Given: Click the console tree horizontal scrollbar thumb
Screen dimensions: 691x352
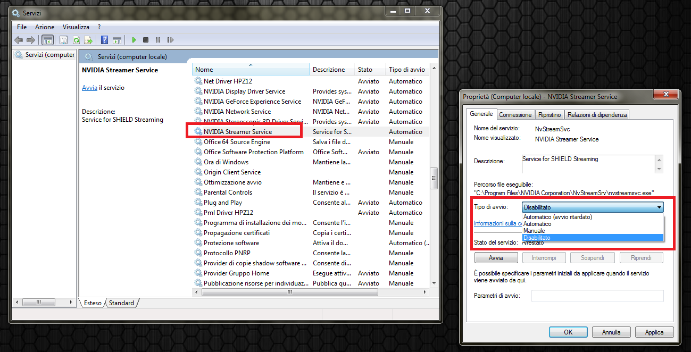Looking at the screenshot, I should point(38,303).
